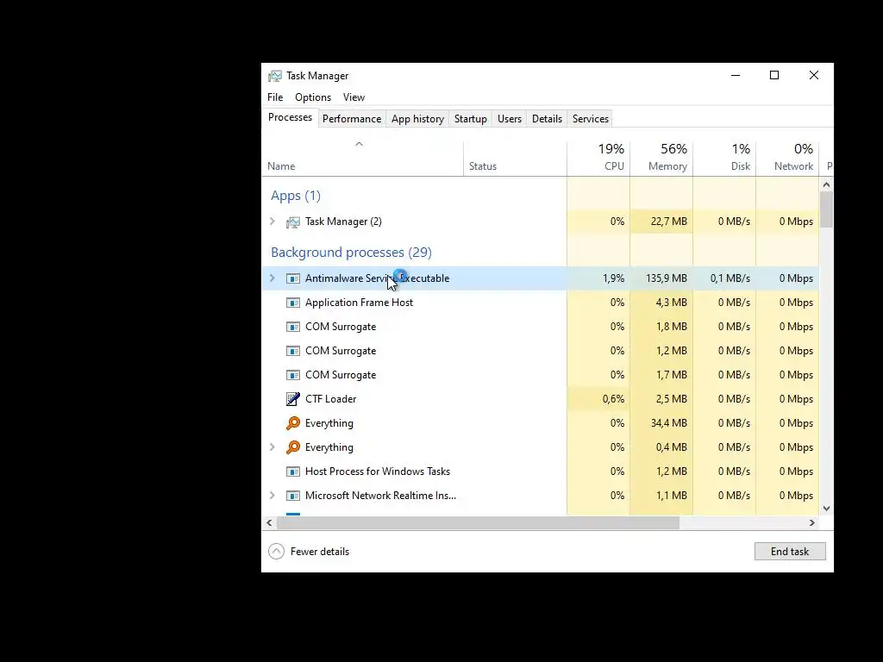
Task: Click the Background processes (29) heading
Action: [352, 253]
